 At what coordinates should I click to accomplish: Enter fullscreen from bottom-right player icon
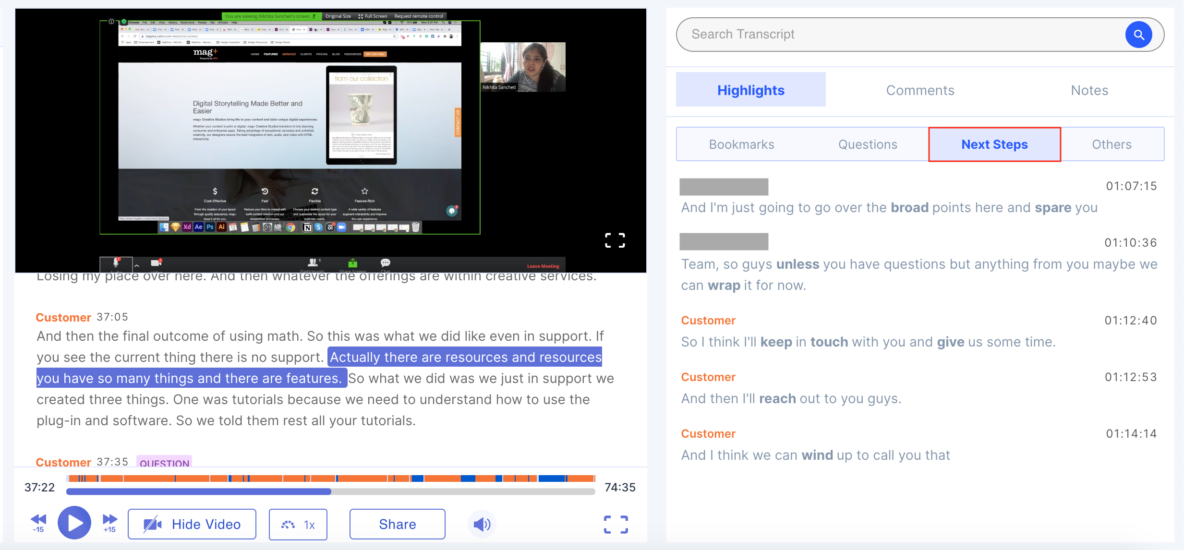(616, 524)
